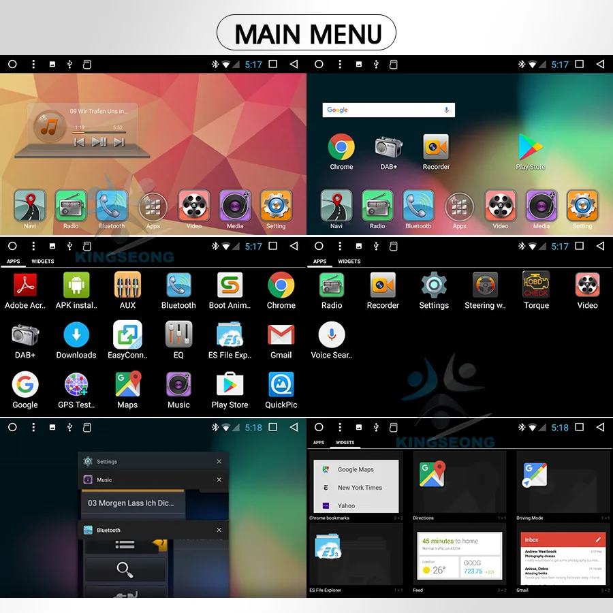Screen dimensions: 613x613
Task: Open the Apps drawer button below the Google search bar
Action: [x=459, y=207]
